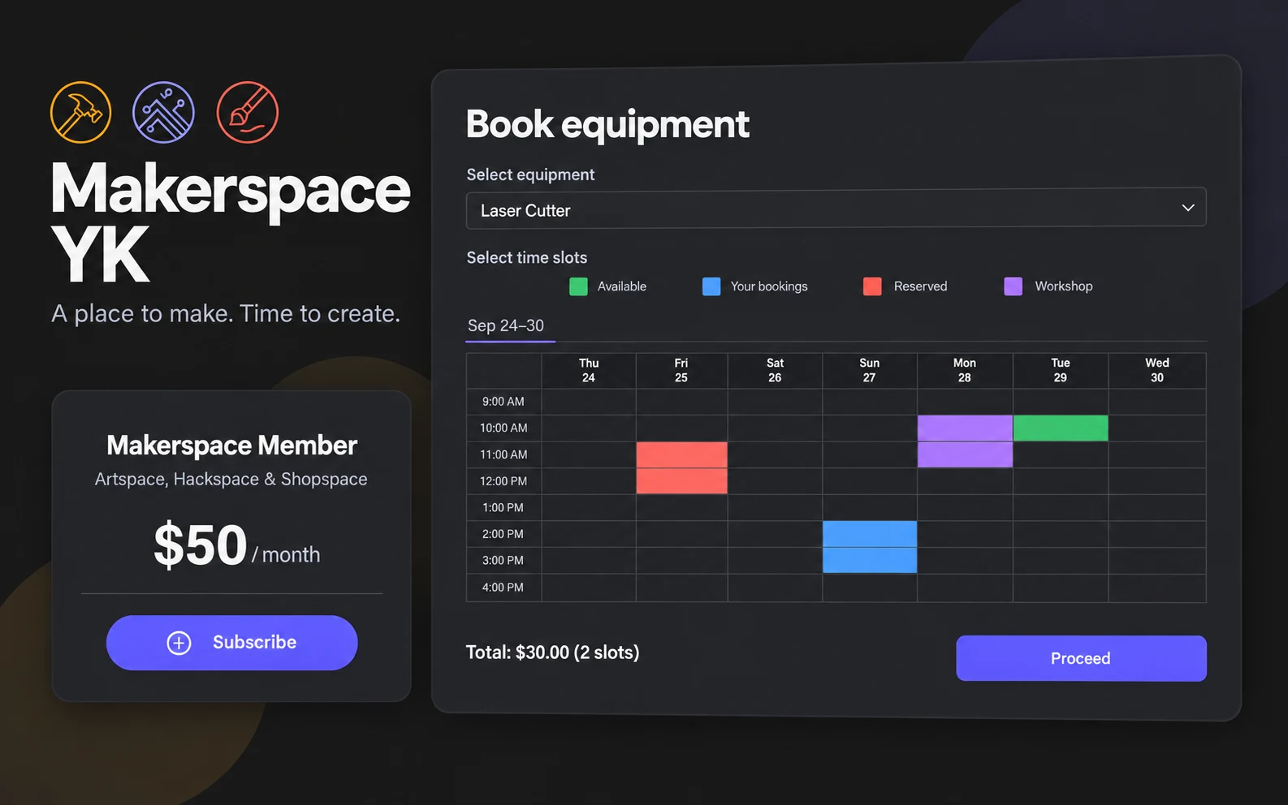This screenshot has height=805, width=1288.
Task: Toggle your Sun 27 2:00 PM booking
Action: [x=870, y=534]
